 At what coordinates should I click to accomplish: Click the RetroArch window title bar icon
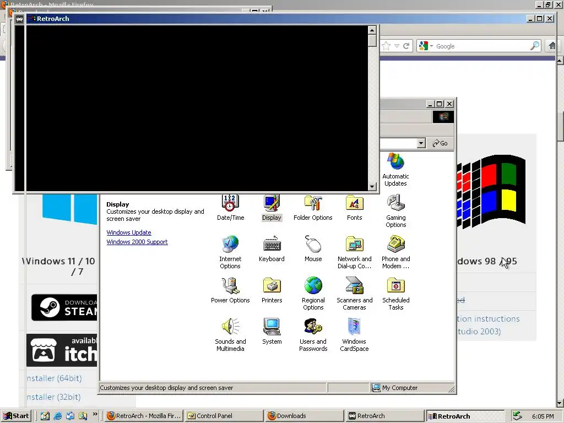[x=19, y=19]
